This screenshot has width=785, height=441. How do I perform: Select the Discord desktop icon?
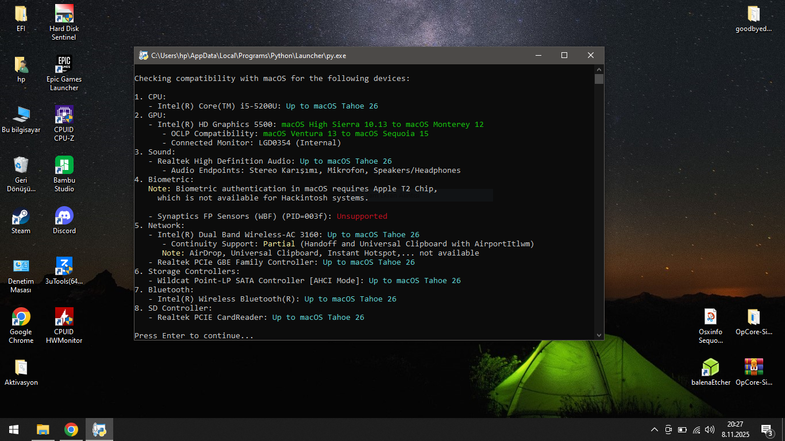[x=64, y=216]
